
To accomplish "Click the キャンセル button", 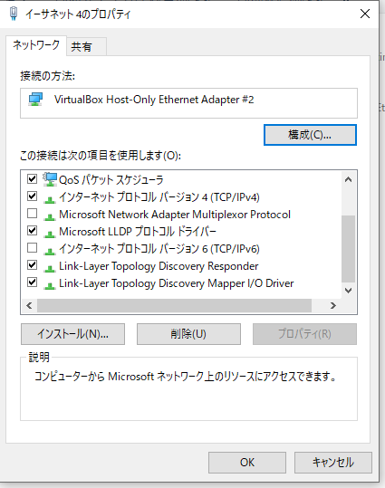I will (x=333, y=463).
